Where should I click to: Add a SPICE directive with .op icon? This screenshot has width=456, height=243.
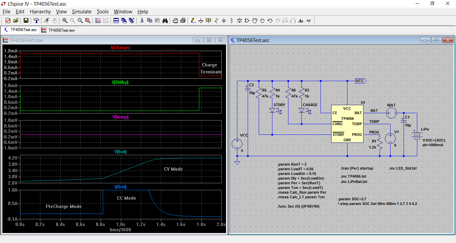coord(308,21)
